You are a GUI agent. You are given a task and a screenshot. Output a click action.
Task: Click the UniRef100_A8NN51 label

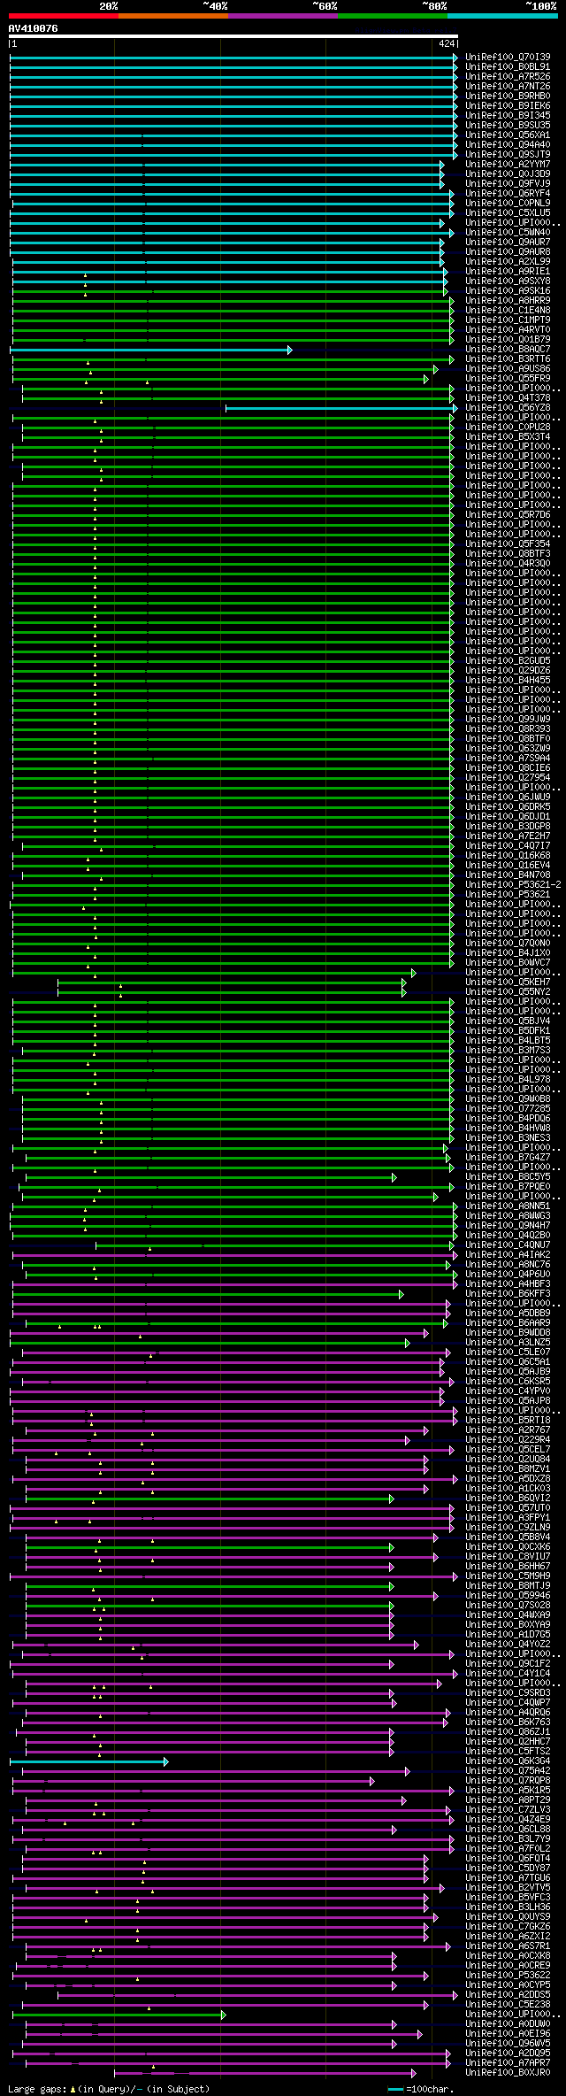coord(508,1206)
